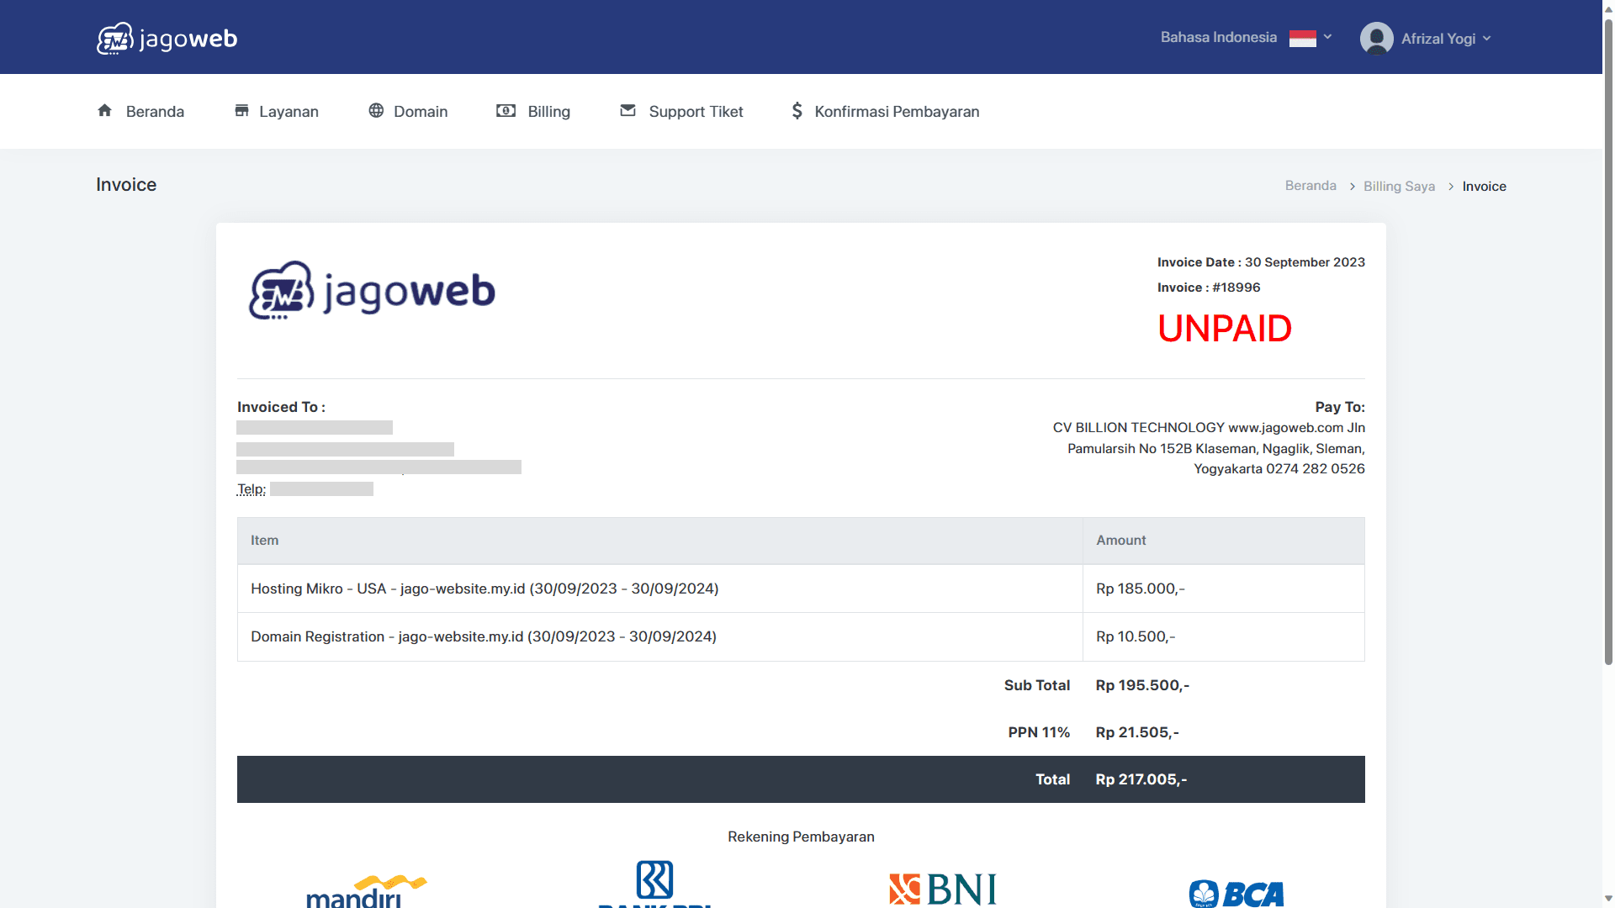Click the dollar sign icon for Konfirmasi Pembayaran

pyautogui.click(x=797, y=110)
